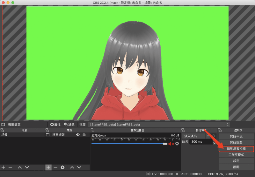Click the 麦克风/Aux audio level meter
The image size is (255, 177).
[135, 139]
